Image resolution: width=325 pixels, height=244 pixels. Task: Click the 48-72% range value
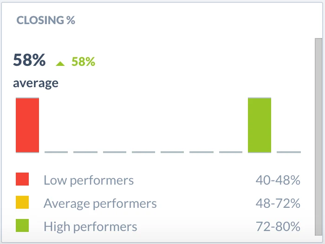(278, 203)
